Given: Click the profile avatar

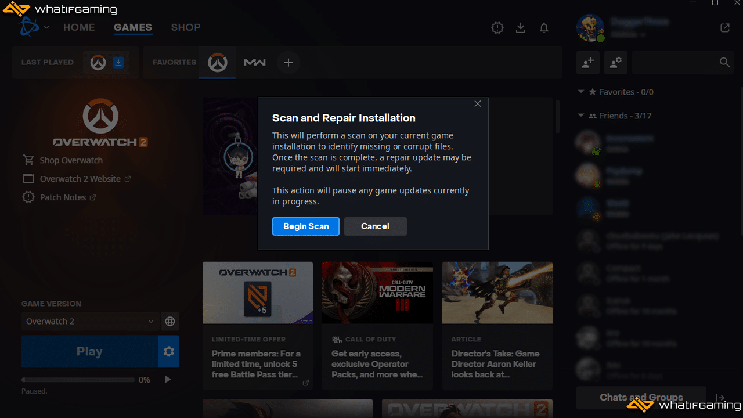Looking at the screenshot, I should [x=590, y=28].
